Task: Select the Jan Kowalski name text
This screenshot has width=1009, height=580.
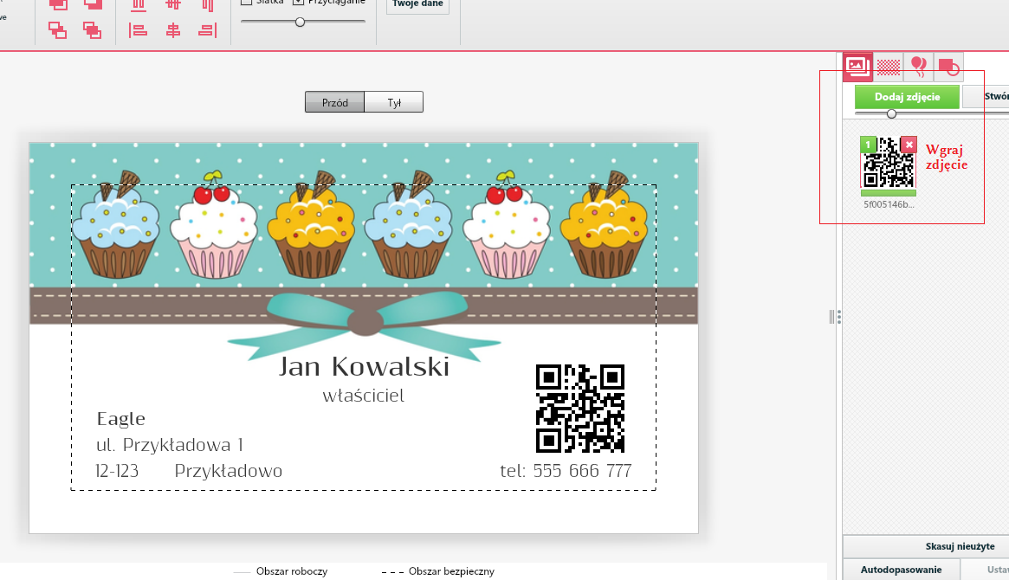Action: click(365, 366)
